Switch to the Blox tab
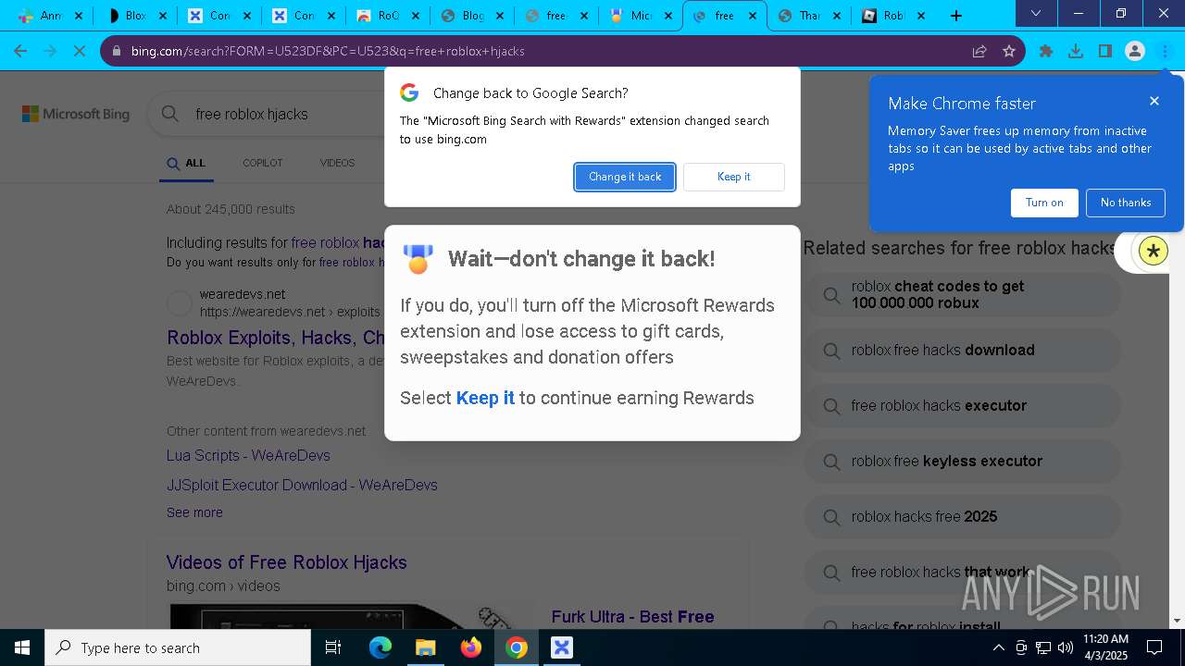This screenshot has width=1185, height=666. coord(134,16)
